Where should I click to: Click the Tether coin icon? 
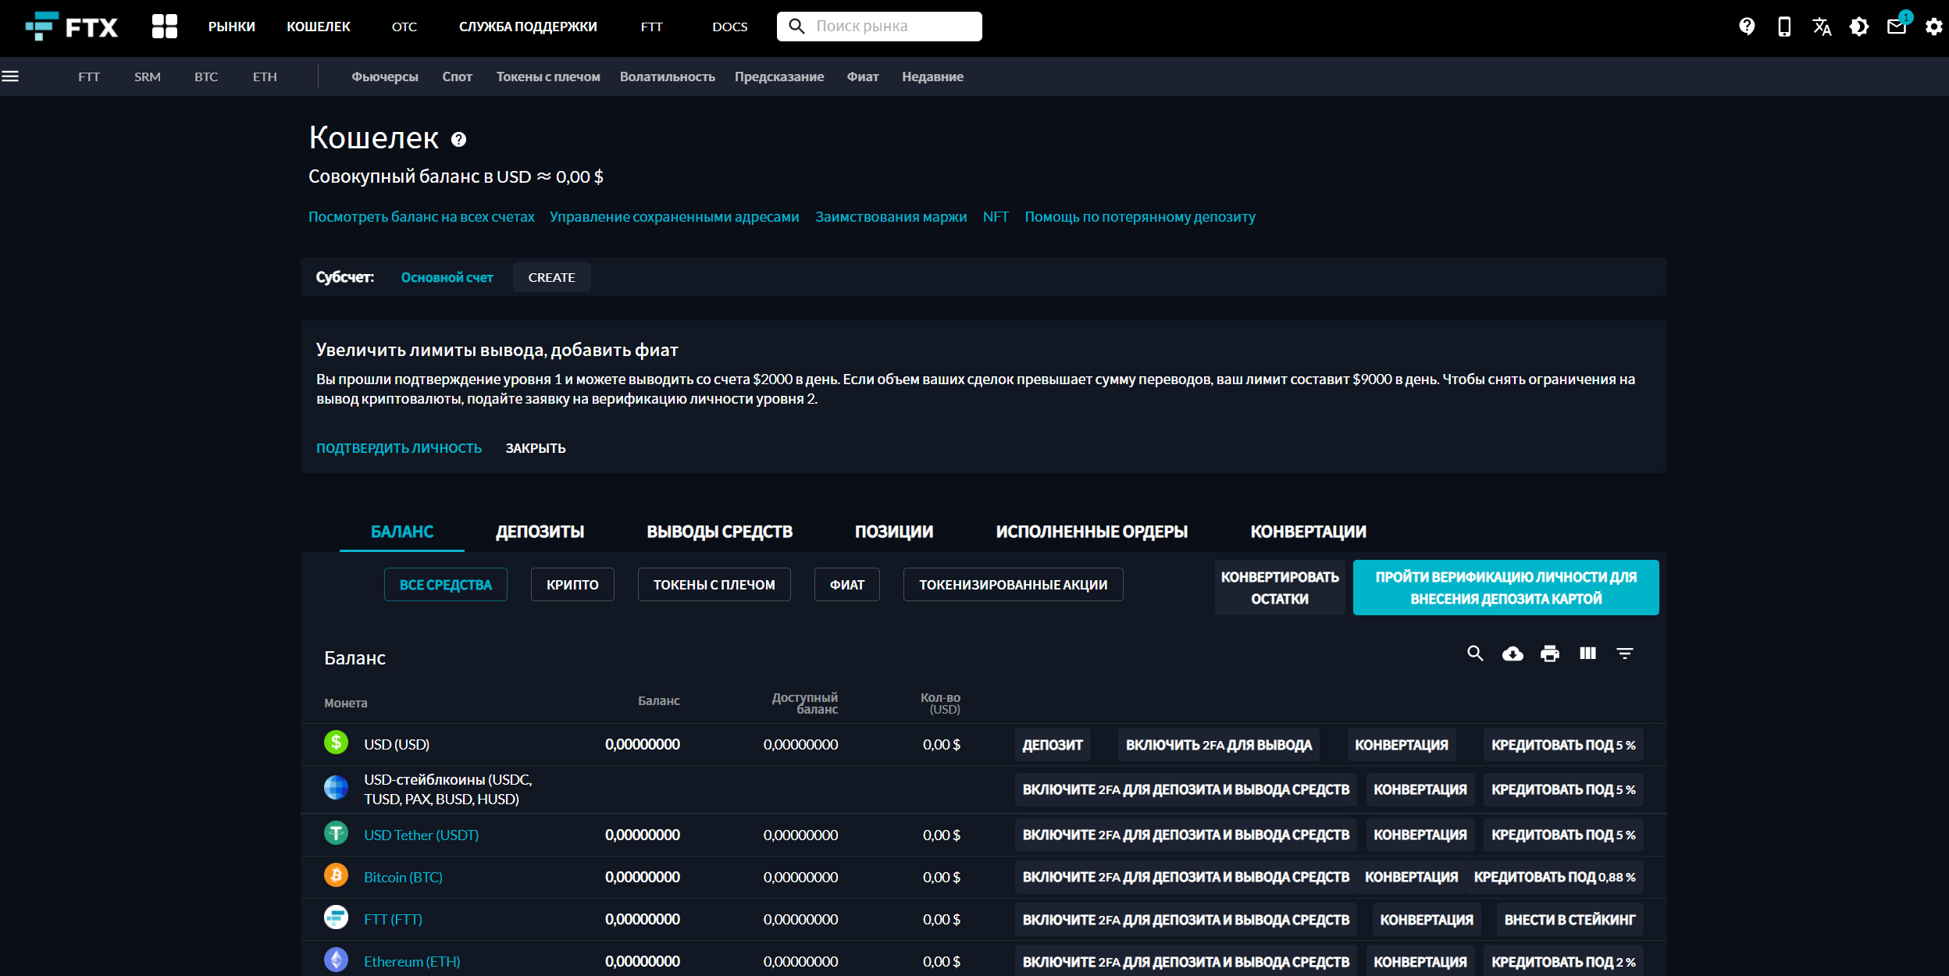pos(337,832)
